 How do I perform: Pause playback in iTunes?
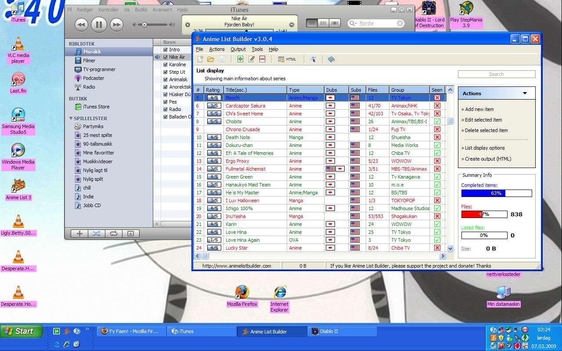click(x=99, y=25)
